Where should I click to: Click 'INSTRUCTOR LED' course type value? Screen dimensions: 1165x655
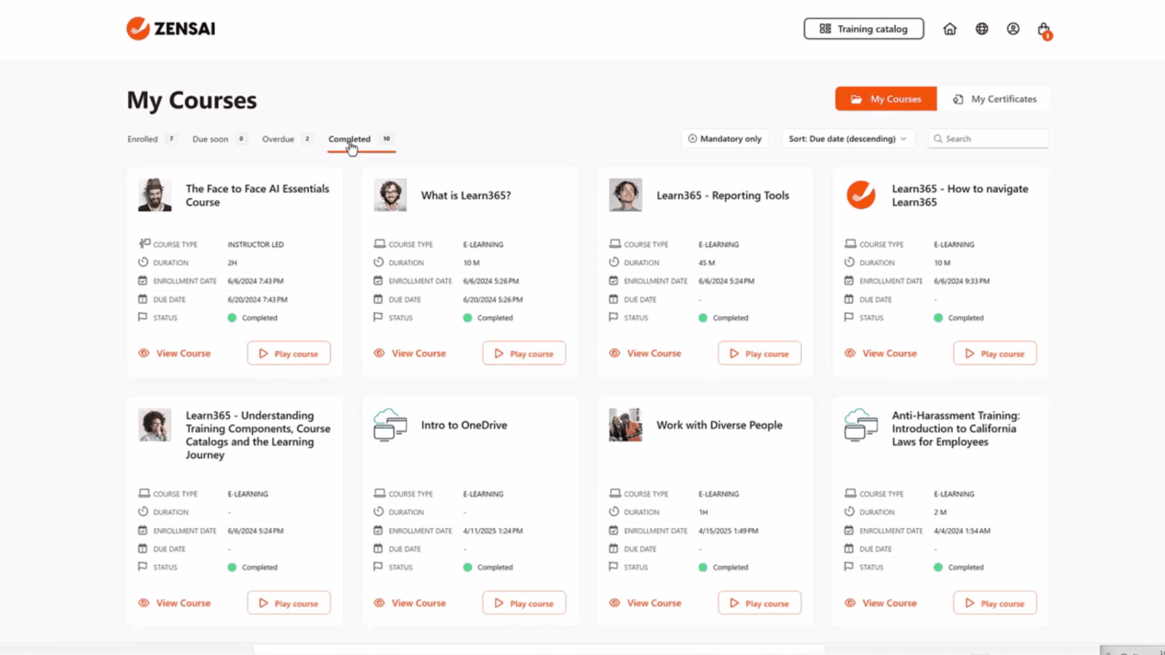[255, 244]
